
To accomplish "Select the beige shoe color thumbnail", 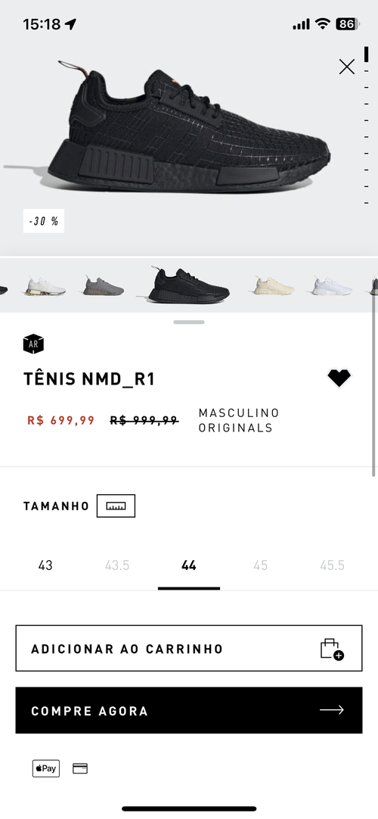I will [x=273, y=285].
